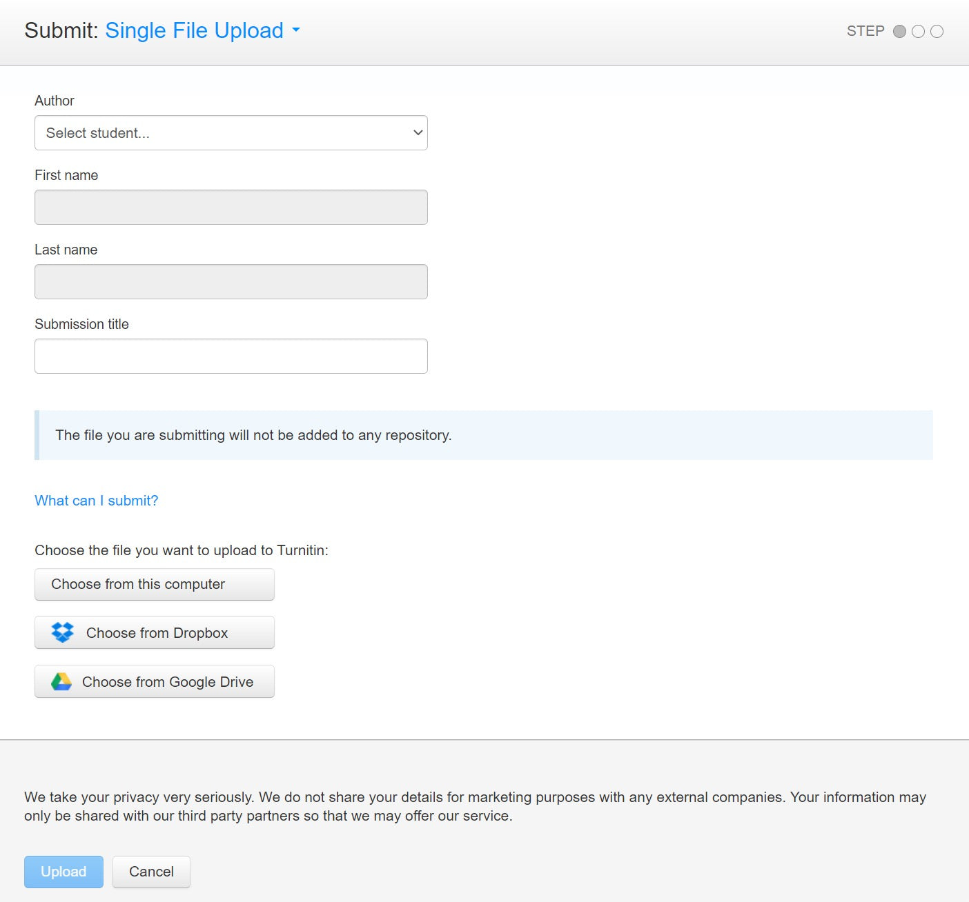Image resolution: width=969 pixels, height=902 pixels.
Task: Click into the Submission title text field
Action: coord(231,357)
